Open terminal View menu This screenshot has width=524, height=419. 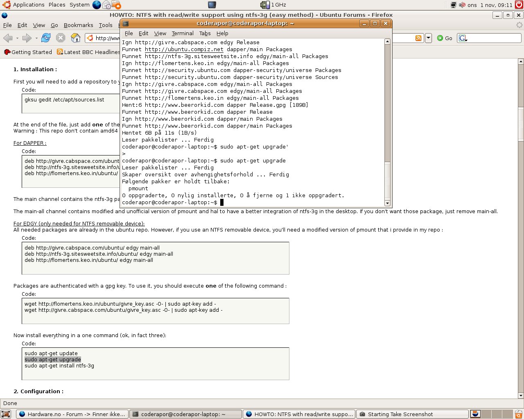160,33
